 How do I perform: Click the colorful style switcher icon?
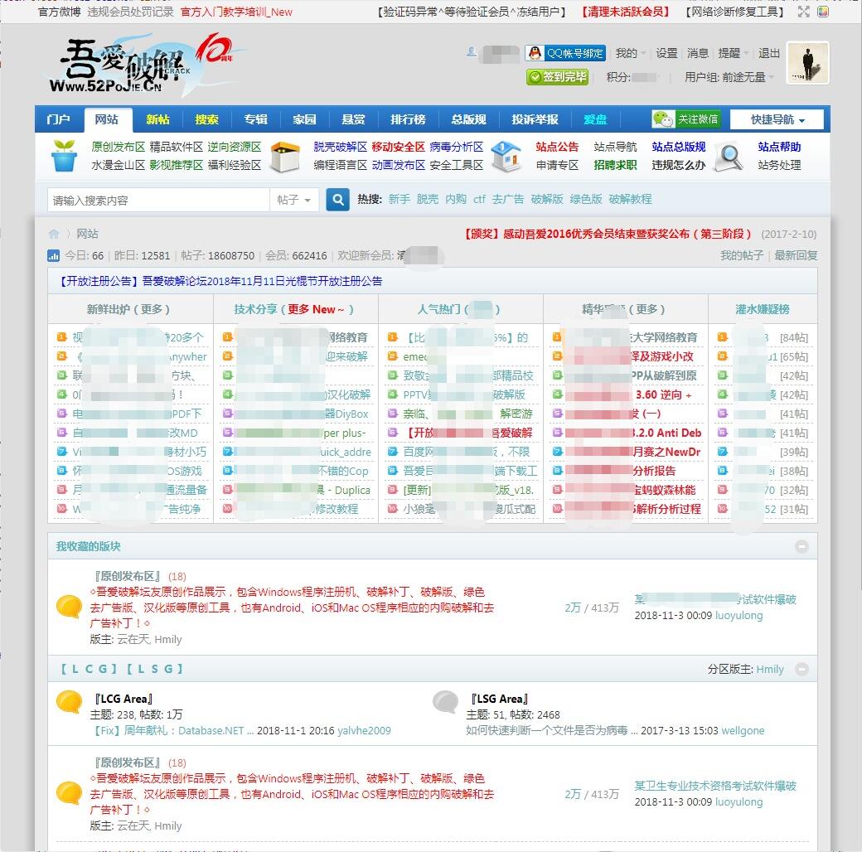pyautogui.click(x=823, y=12)
